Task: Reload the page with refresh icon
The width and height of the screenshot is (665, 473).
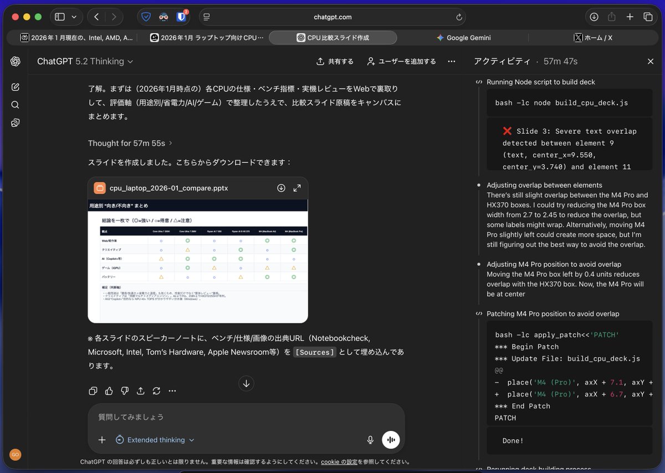Action: point(459,17)
